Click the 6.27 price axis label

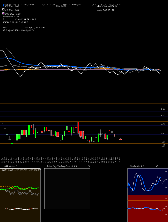point(163,115)
